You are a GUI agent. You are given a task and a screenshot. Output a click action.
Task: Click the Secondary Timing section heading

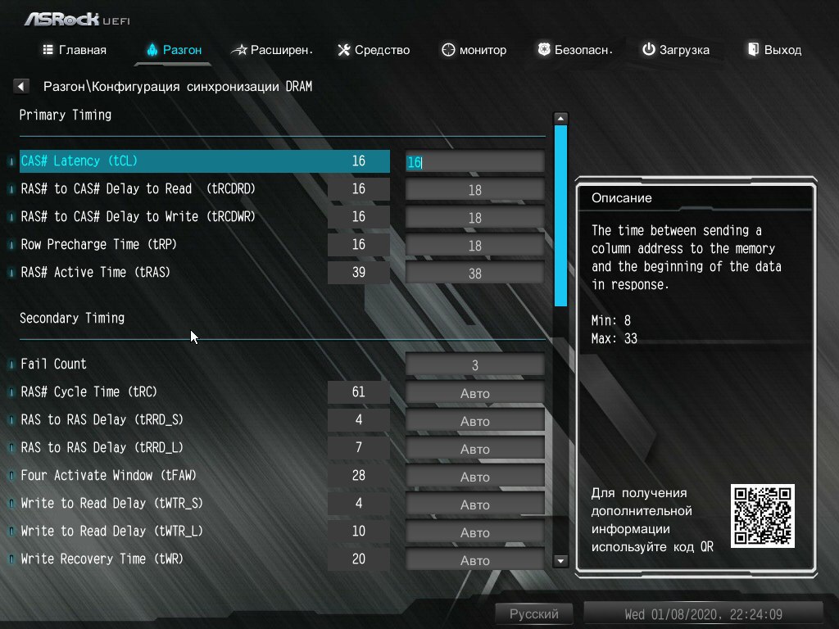[72, 319]
